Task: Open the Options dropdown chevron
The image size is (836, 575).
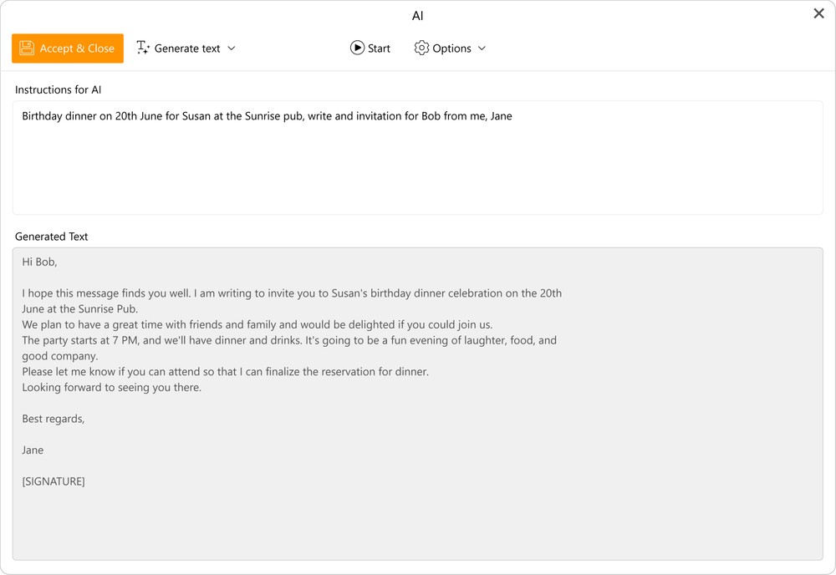Action: [x=482, y=48]
